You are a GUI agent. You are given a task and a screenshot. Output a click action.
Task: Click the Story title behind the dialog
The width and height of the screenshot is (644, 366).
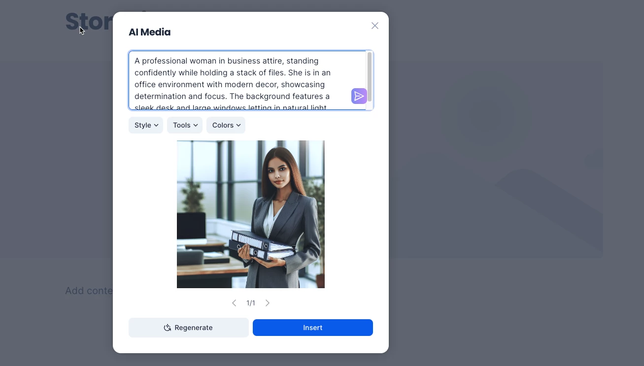[89, 21]
